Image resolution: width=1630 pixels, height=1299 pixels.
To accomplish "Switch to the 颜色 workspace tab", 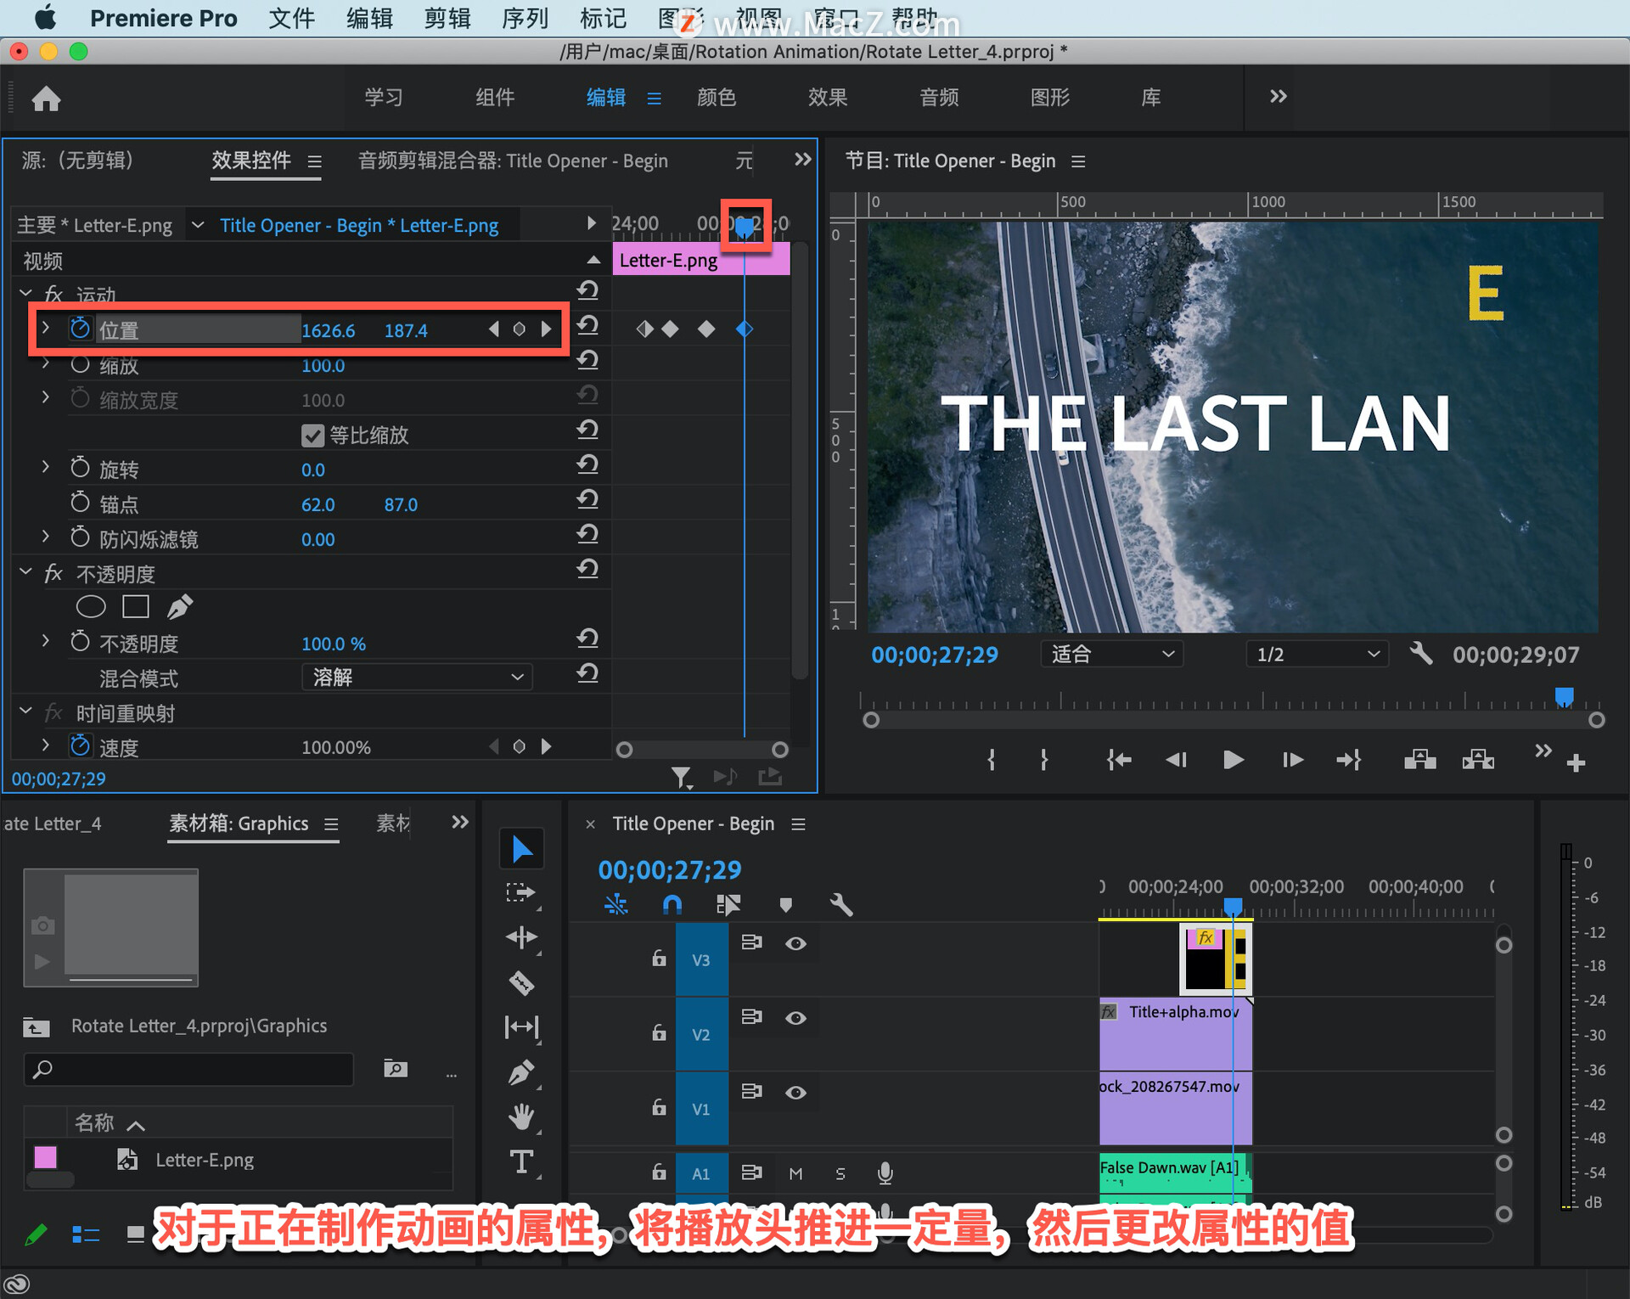I will pyautogui.click(x=716, y=98).
